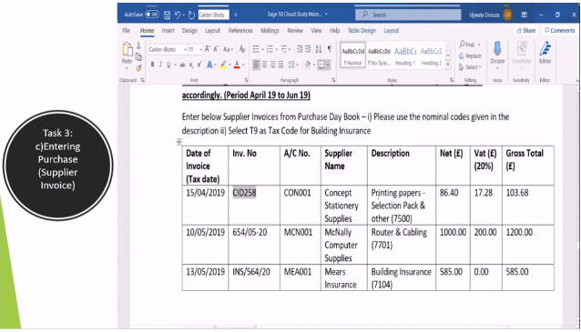Image resolution: width=581 pixels, height=332 pixels.
Task: Apply the Heading 1 style
Action: pyautogui.click(x=405, y=55)
